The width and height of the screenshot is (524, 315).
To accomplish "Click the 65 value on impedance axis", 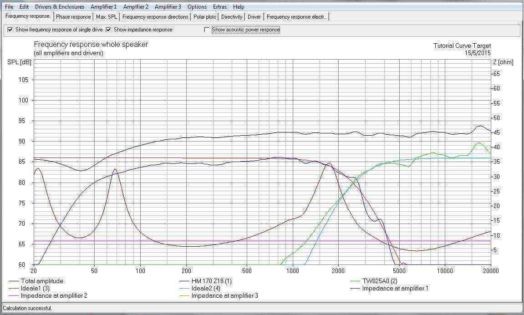I will pos(496,74).
